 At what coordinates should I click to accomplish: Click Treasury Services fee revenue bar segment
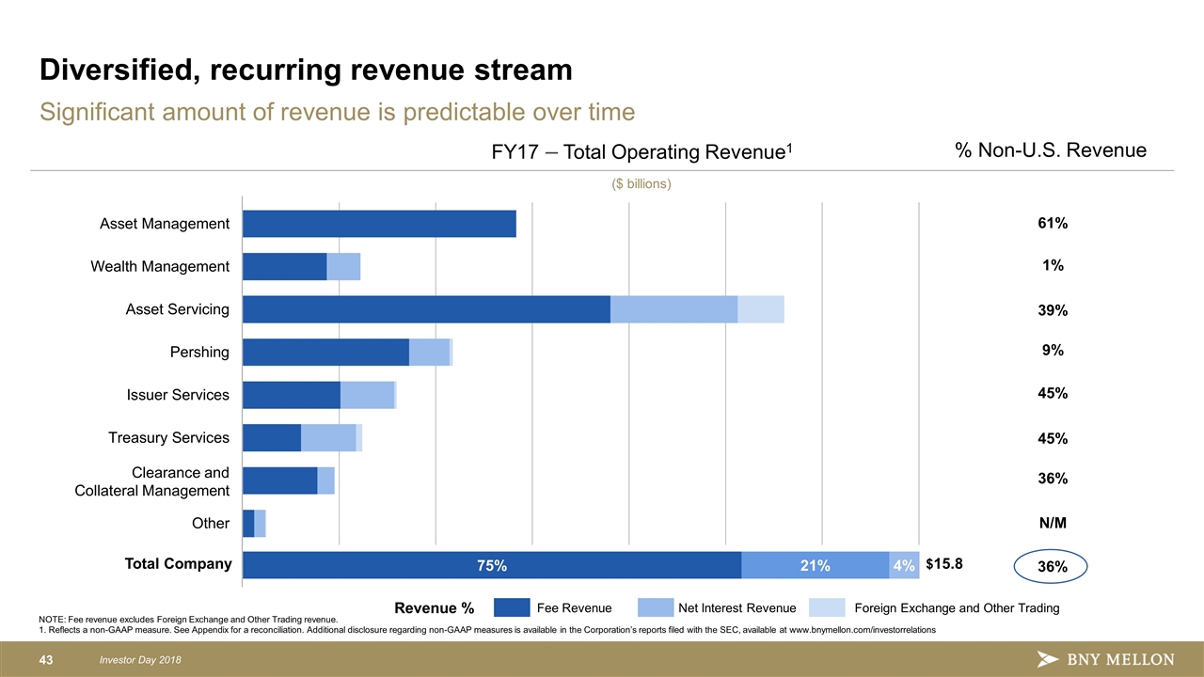point(272,438)
